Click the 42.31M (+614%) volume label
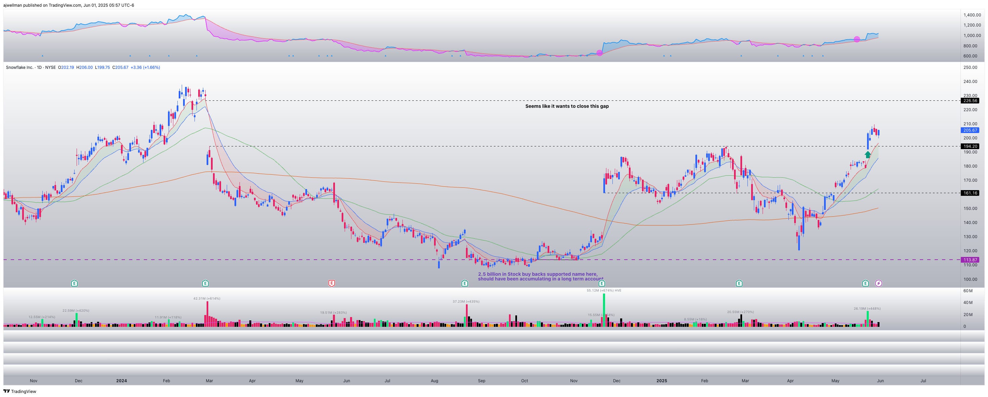This screenshot has height=397, width=988. pos(207,298)
